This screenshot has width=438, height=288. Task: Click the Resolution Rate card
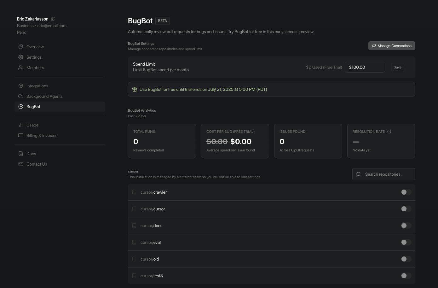point(381,141)
